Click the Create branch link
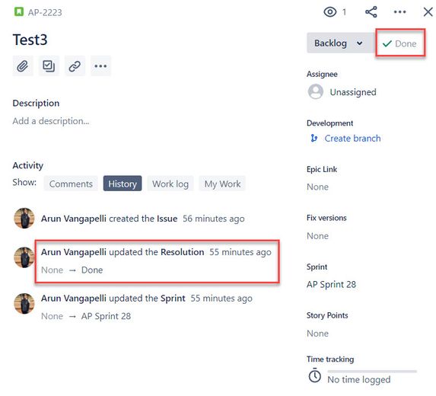The height and width of the screenshot is (396, 436). tap(352, 139)
